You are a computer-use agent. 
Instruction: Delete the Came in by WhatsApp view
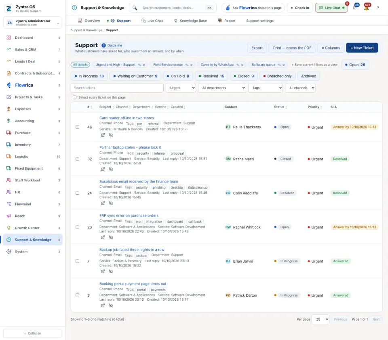[x=242, y=65]
